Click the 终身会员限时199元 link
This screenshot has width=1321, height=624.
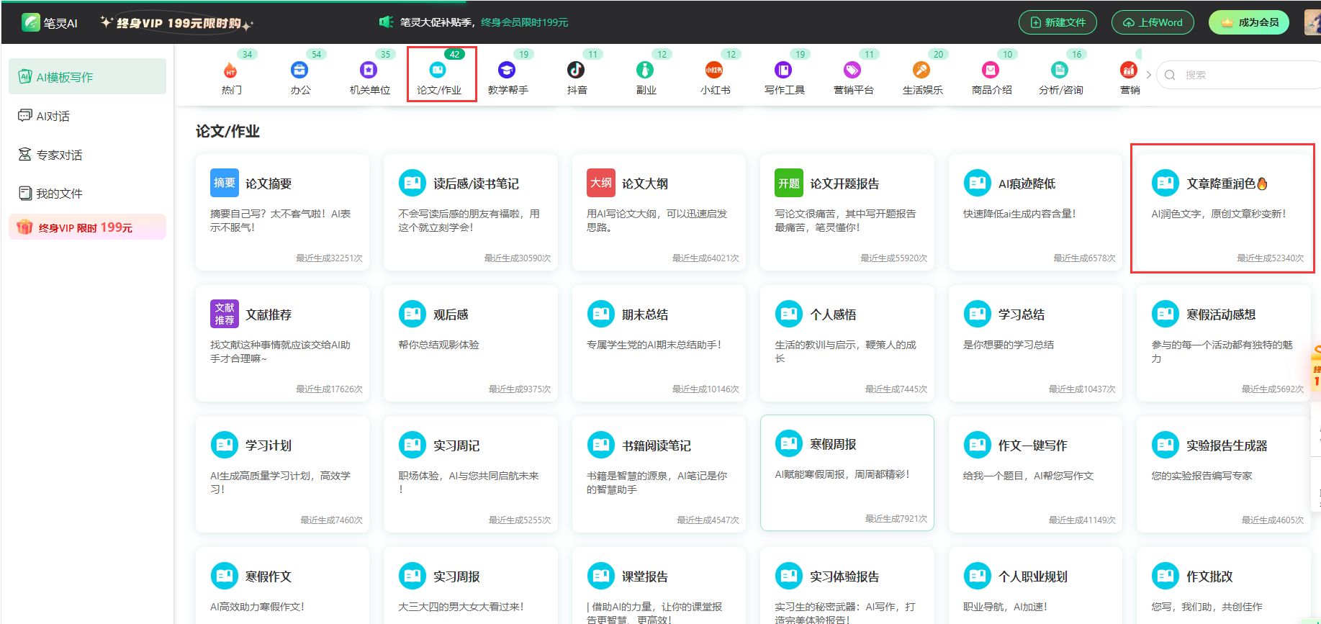coord(524,22)
